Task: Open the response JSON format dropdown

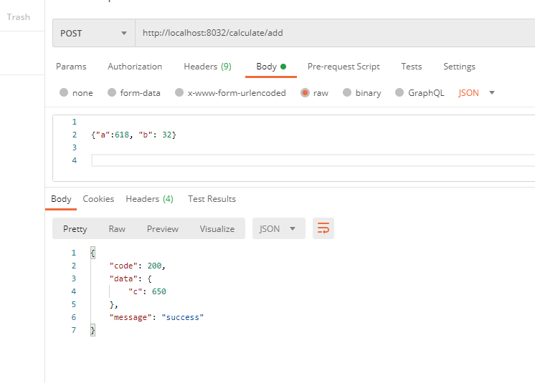Action: 279,228
